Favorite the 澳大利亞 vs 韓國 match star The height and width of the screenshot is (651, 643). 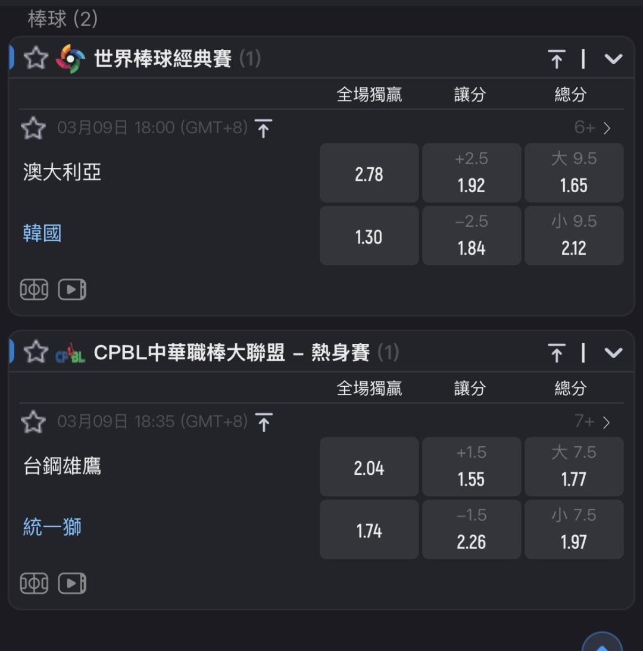33,128
